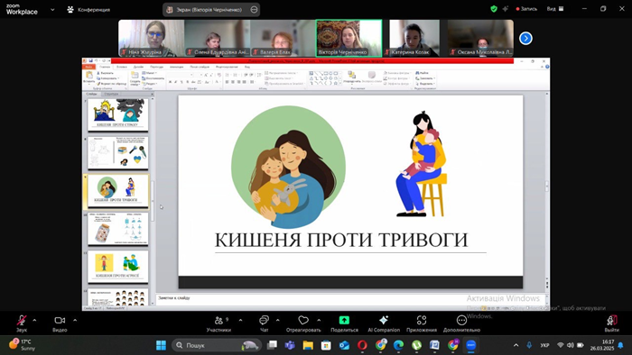Image resolution: width=632 pixels, height=355 pixels.
Task: Open Приложения apps
Action: 422,323
